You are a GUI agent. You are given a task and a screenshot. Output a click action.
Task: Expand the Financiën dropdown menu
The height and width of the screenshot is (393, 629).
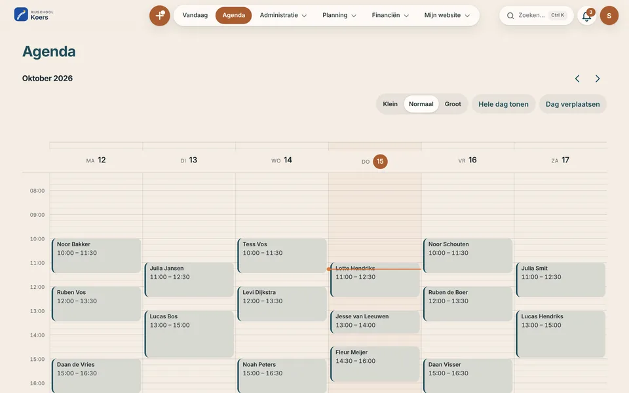391,15
